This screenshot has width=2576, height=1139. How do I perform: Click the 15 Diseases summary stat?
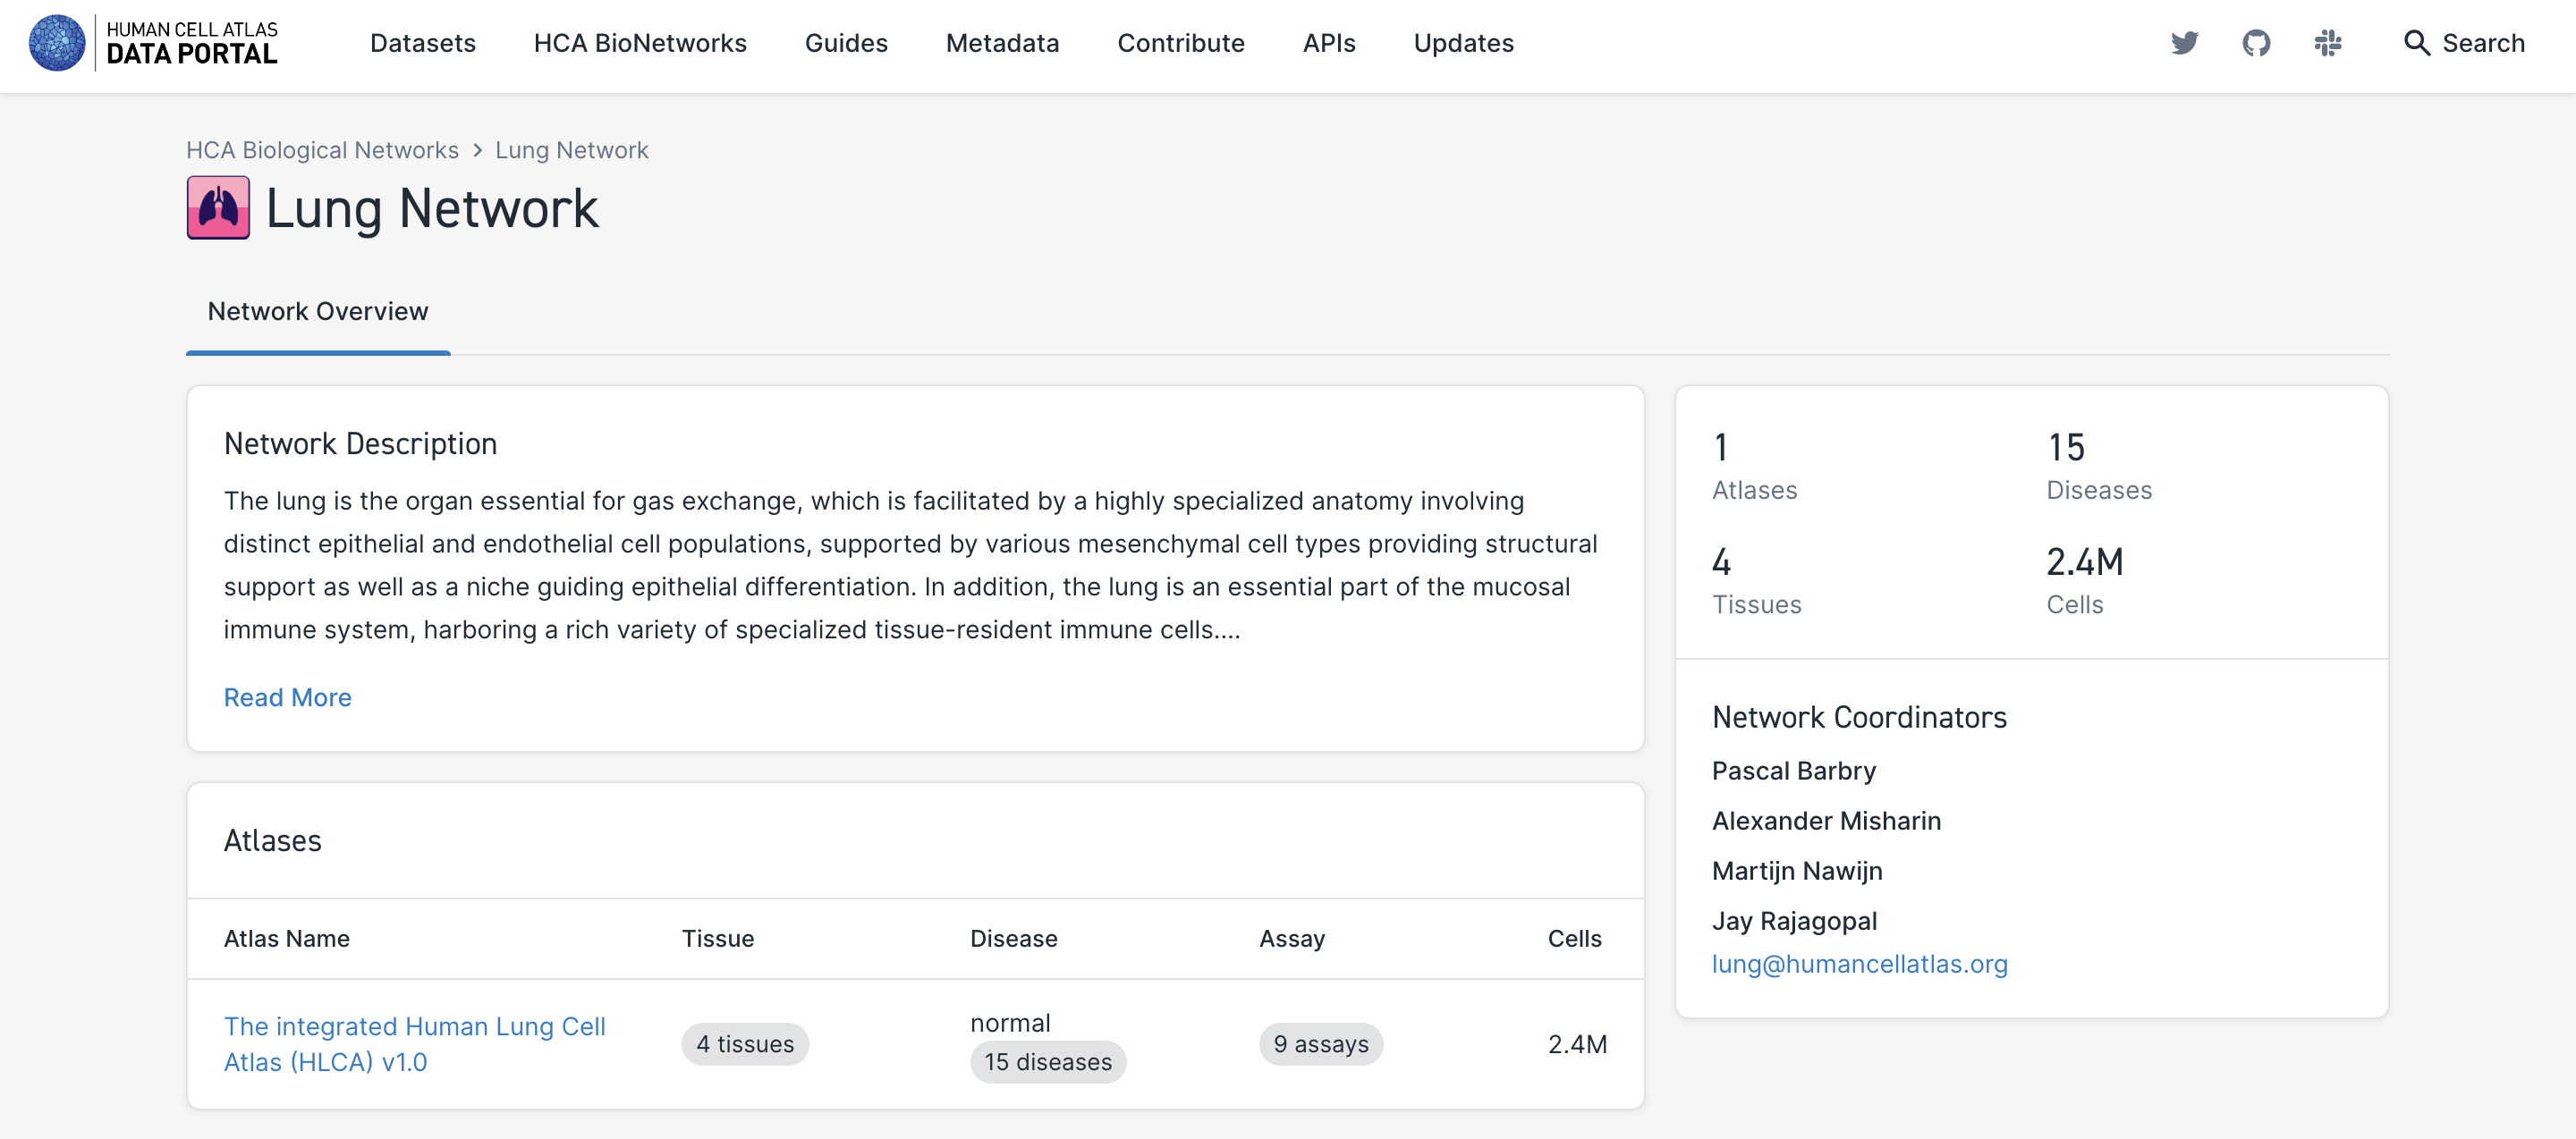[x=2099, y=466]
